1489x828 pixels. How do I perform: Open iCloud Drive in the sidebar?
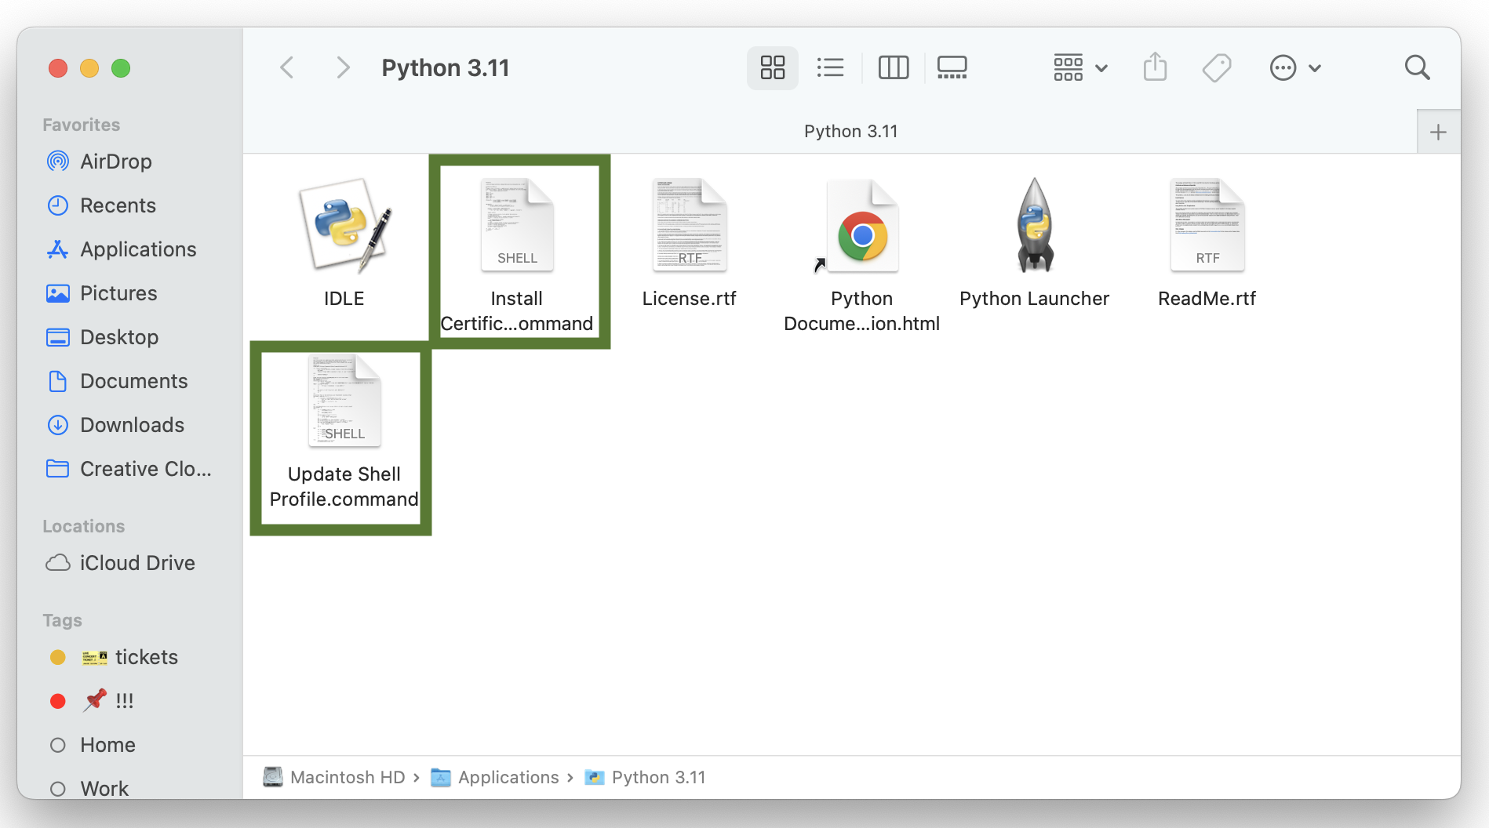[137, 563]
